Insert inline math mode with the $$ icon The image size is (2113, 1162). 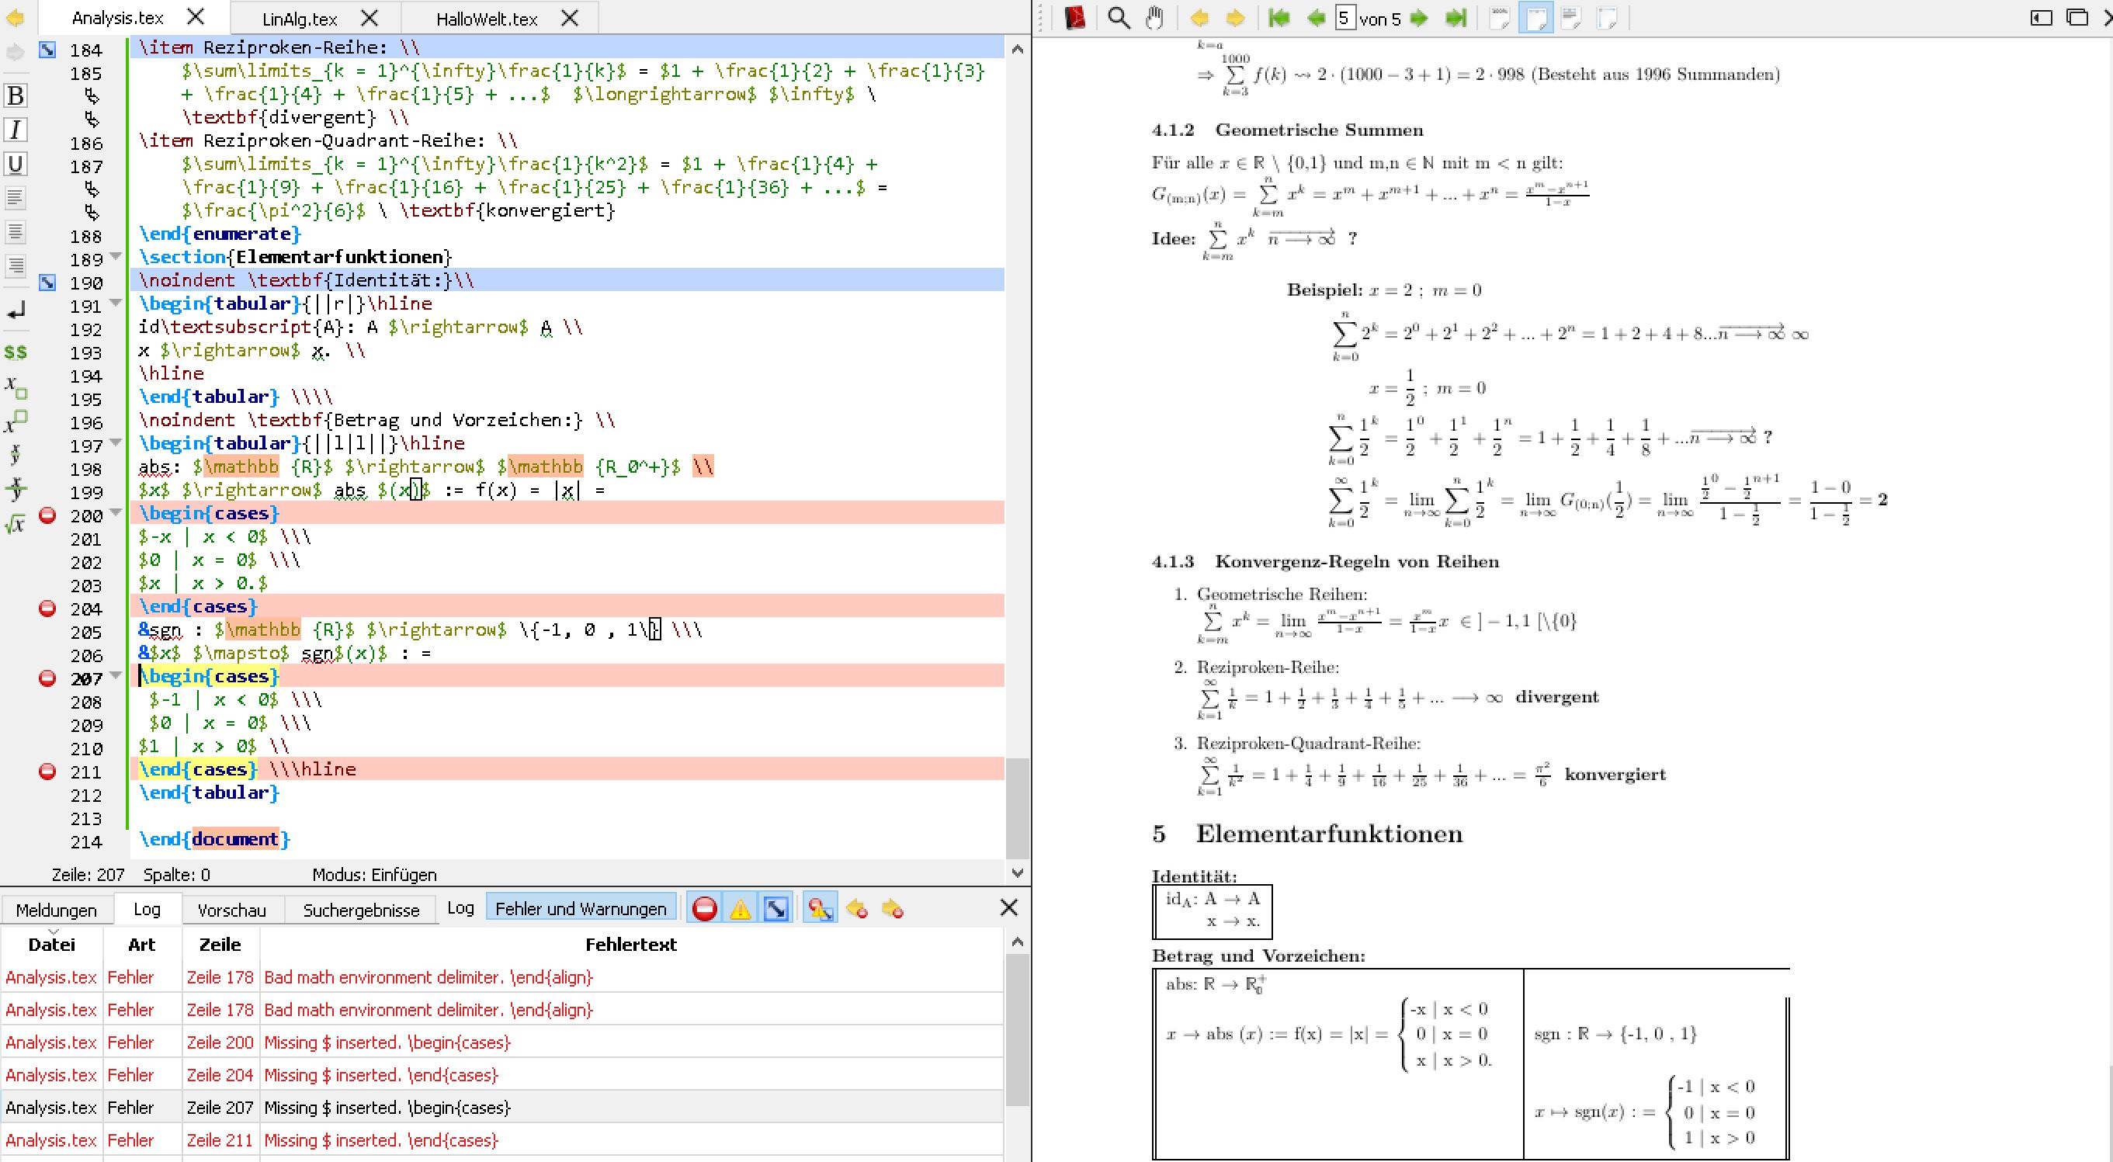[15, 352]
